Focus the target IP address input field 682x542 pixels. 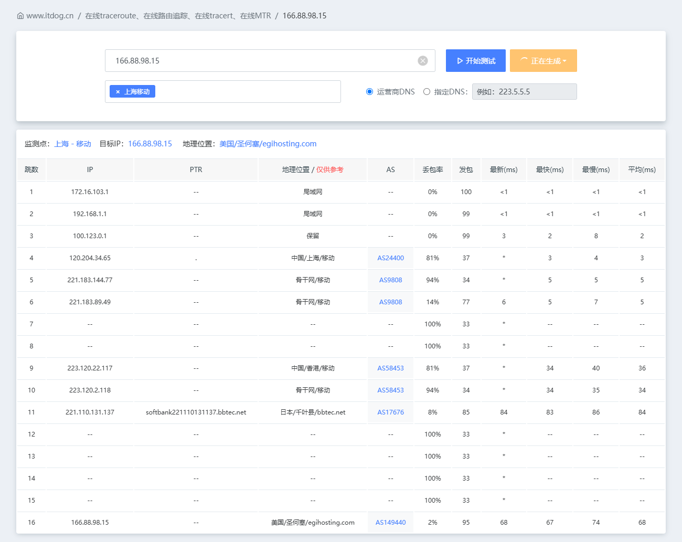tap(270, 61)
